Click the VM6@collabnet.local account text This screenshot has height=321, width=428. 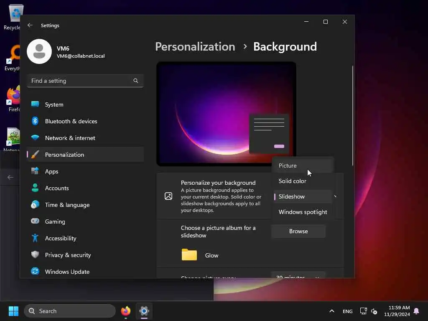point(81,56)
